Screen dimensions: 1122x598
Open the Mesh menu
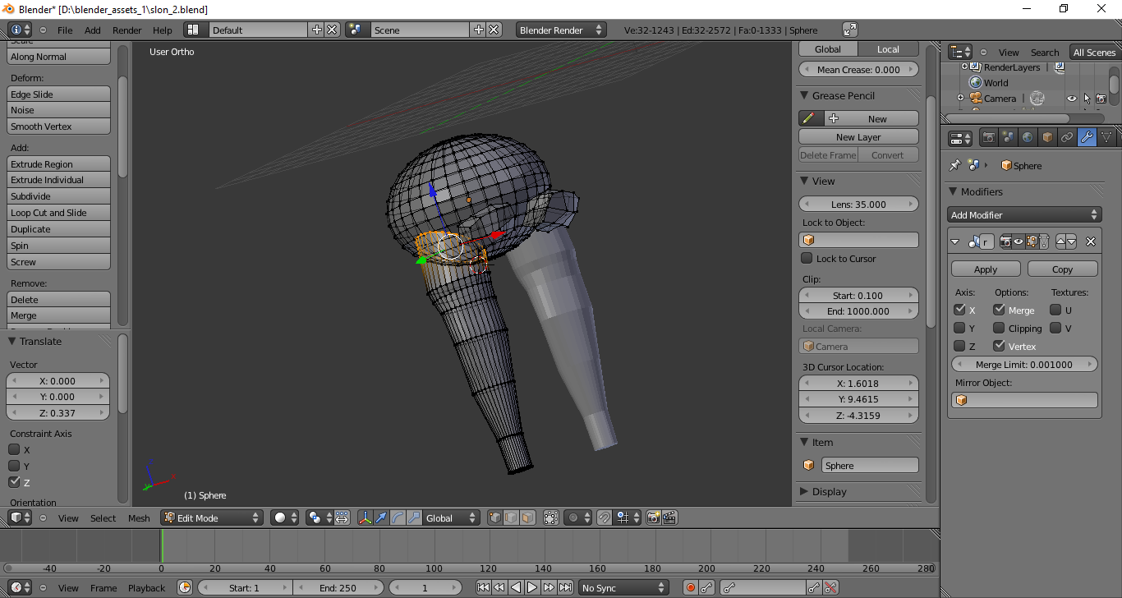pyautogui.click(x=139, y=518)
